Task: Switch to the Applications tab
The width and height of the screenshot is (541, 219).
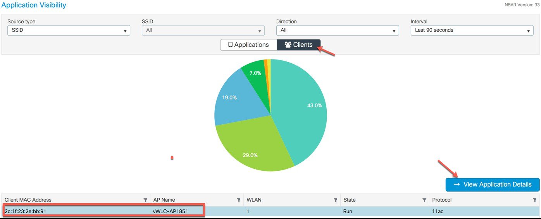Action: coord(248,45)
